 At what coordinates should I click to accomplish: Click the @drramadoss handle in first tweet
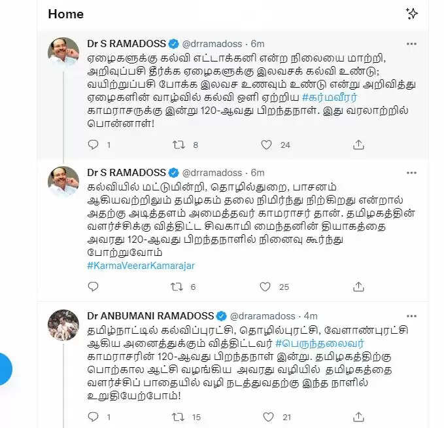click(x=212, y=44)
